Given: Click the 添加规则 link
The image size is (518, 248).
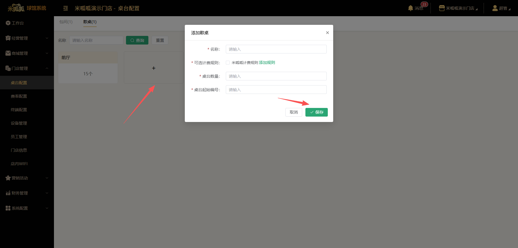Looking at the screenshot, I should (267, 63).
